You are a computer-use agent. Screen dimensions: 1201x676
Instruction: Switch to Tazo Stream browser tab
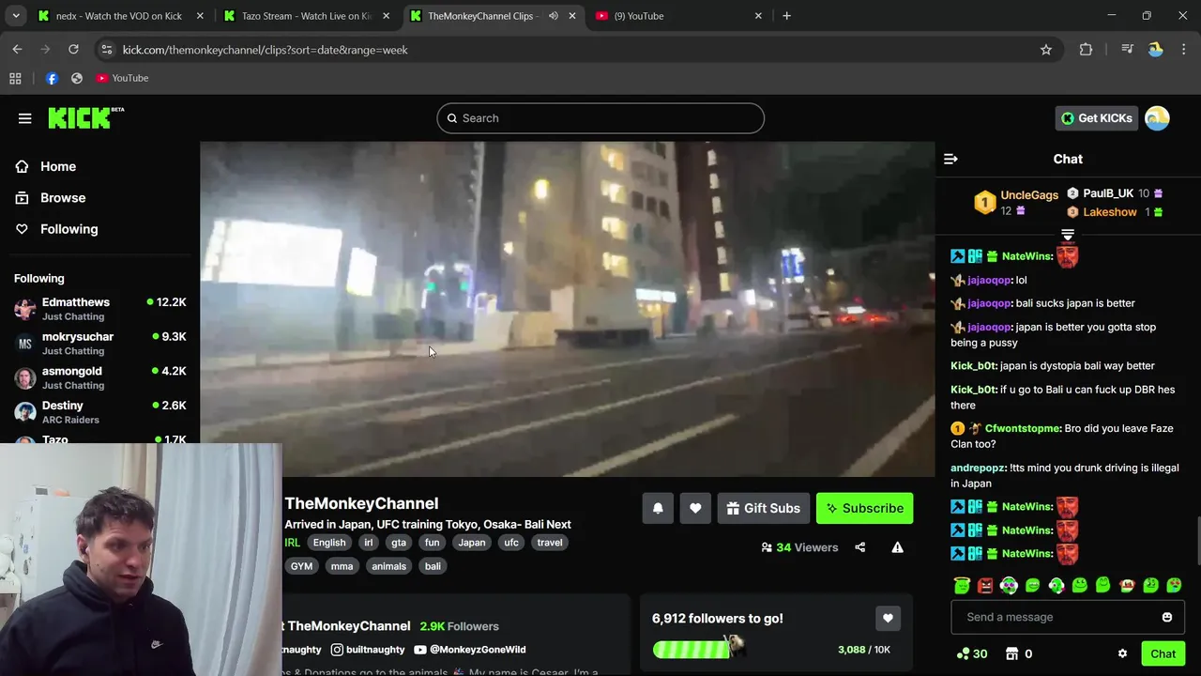(306, 16)
